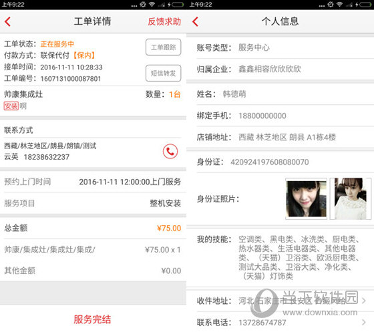
Task: Open the first ID card photo
Action: click(307, 198)
